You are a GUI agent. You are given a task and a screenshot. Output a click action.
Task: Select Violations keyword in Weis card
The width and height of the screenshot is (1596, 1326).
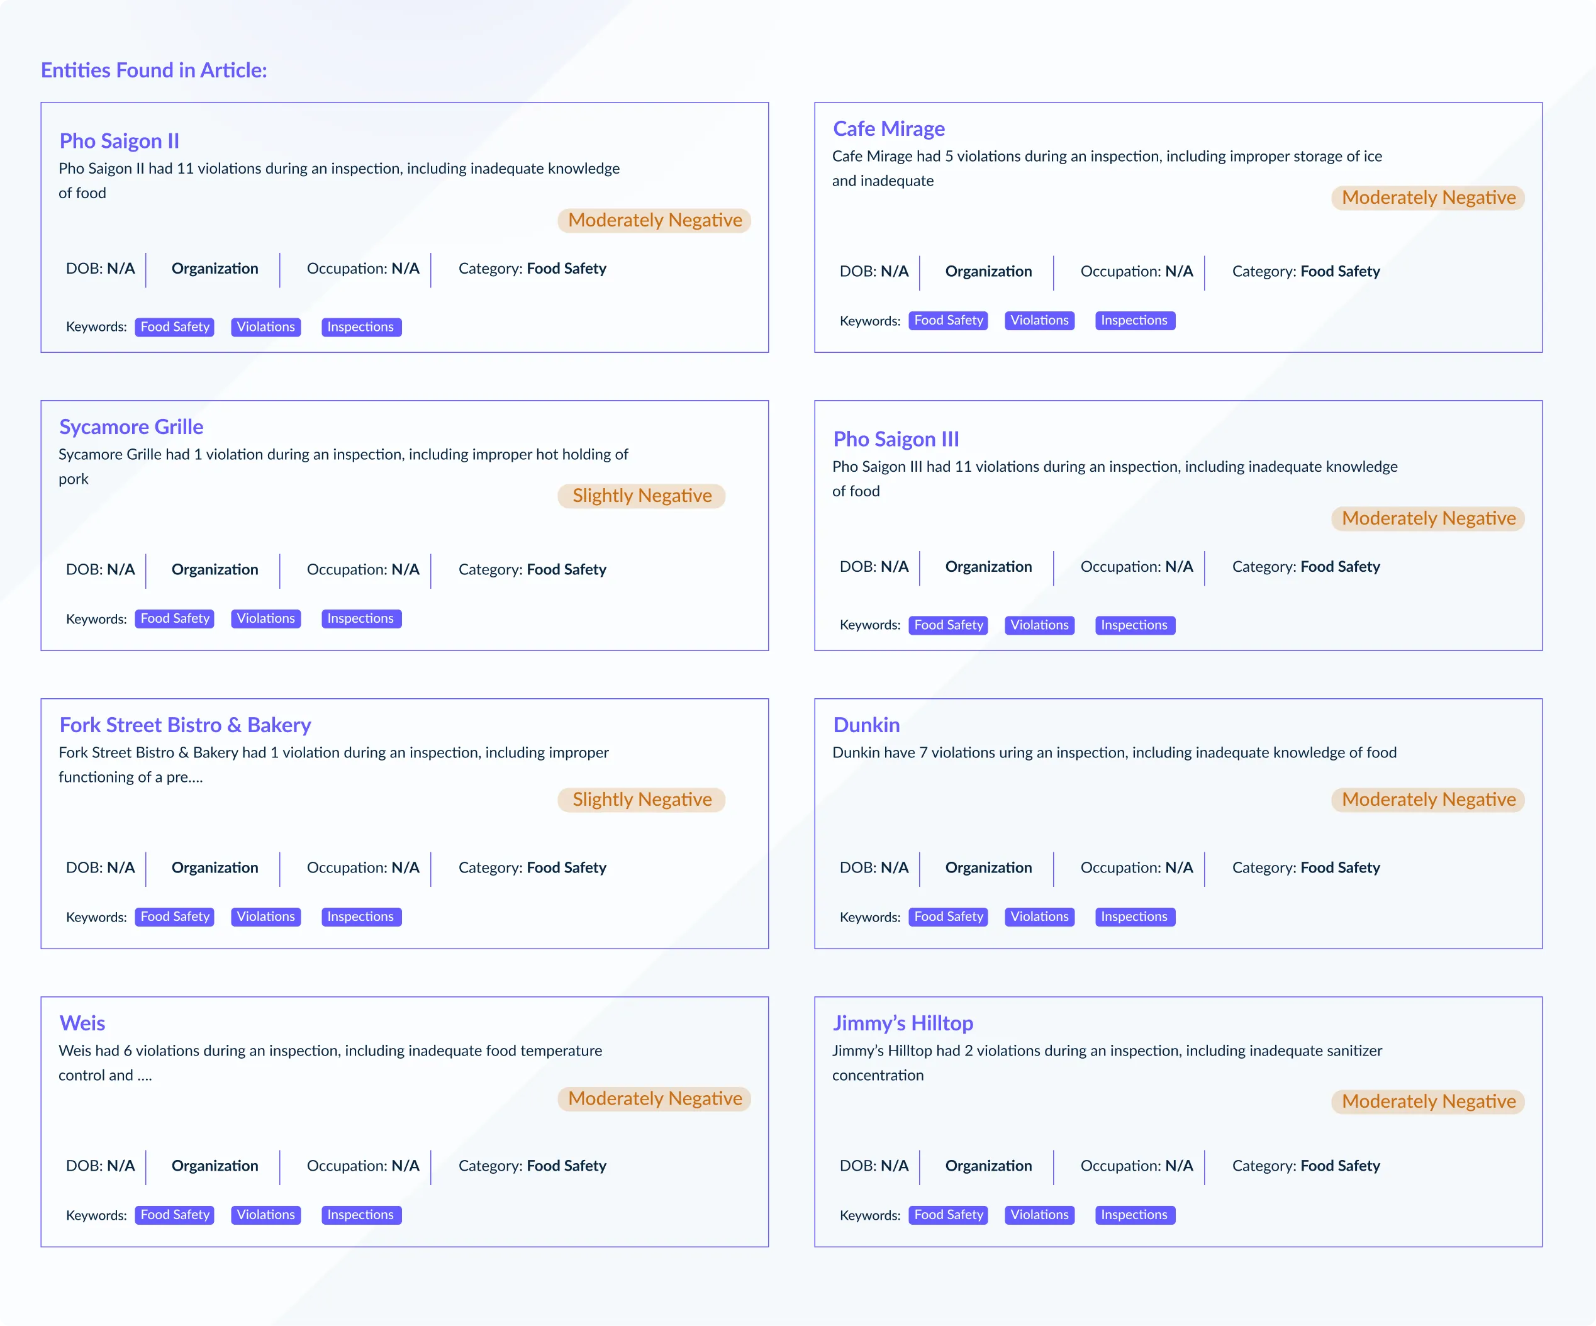[266, 1215]
